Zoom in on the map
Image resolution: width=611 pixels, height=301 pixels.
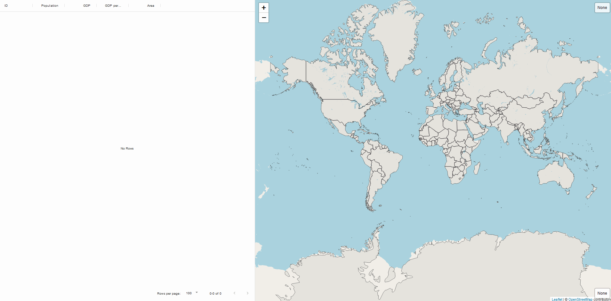coord(263,7)
